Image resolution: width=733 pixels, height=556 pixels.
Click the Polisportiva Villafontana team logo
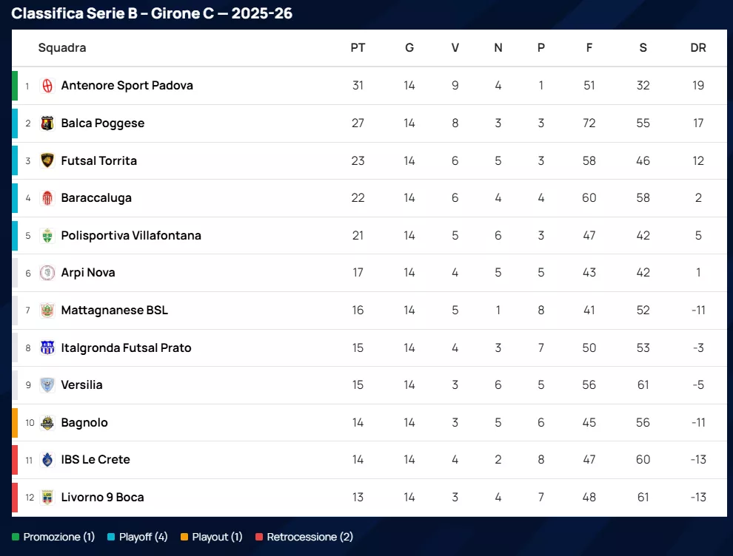(47, 236)
